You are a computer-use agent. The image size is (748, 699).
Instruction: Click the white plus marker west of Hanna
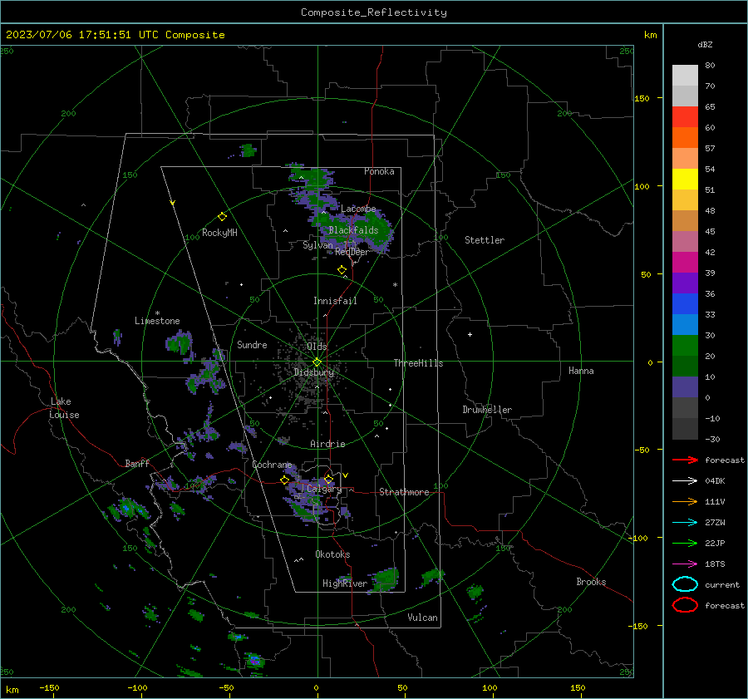point(470,334)
